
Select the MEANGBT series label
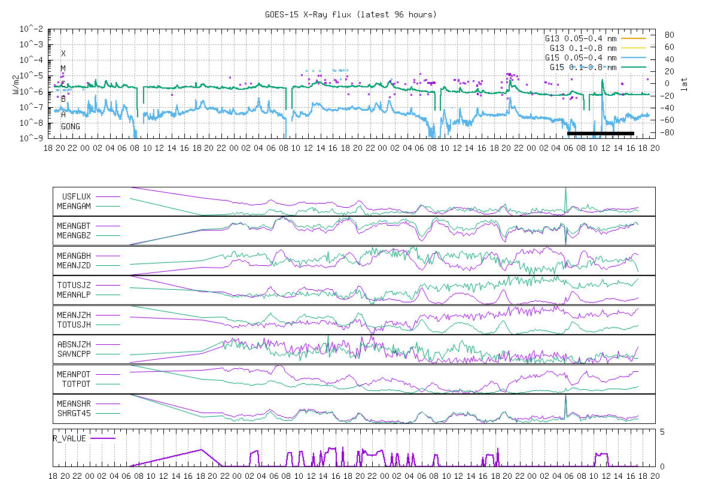(74, 226)
